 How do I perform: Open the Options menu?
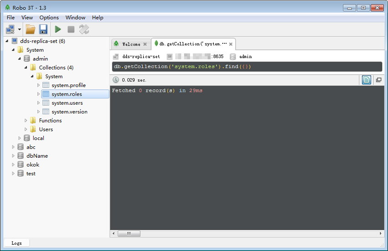click(x=49, y=17)
